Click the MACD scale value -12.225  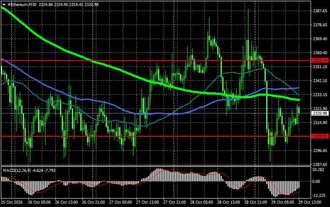[319, 196]
